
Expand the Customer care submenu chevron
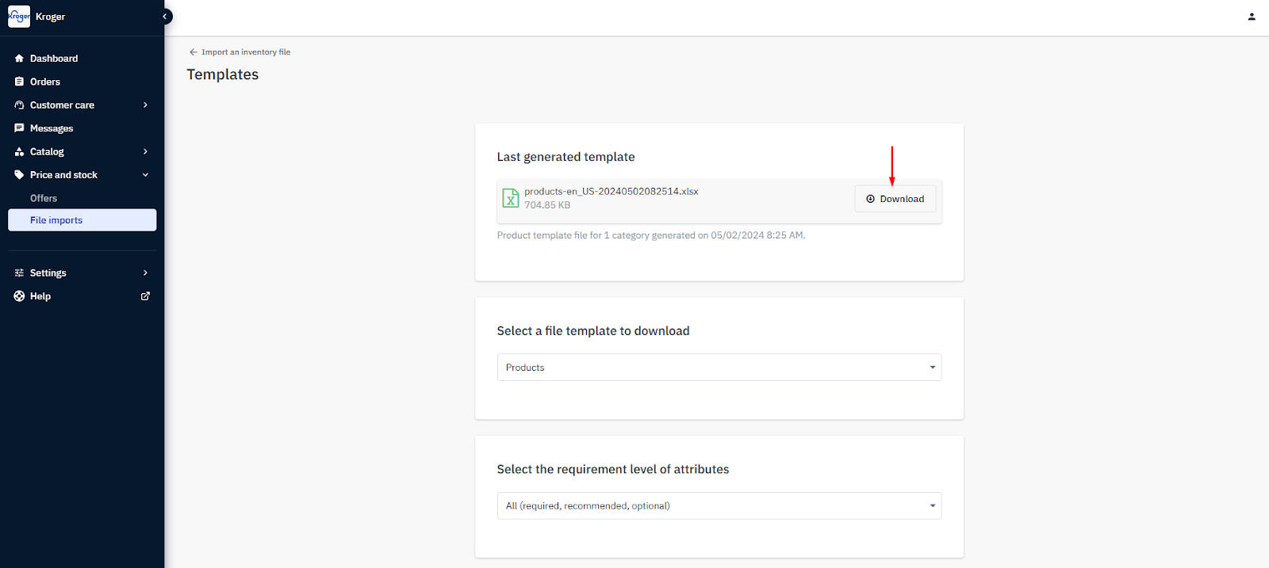coord(145,105)
